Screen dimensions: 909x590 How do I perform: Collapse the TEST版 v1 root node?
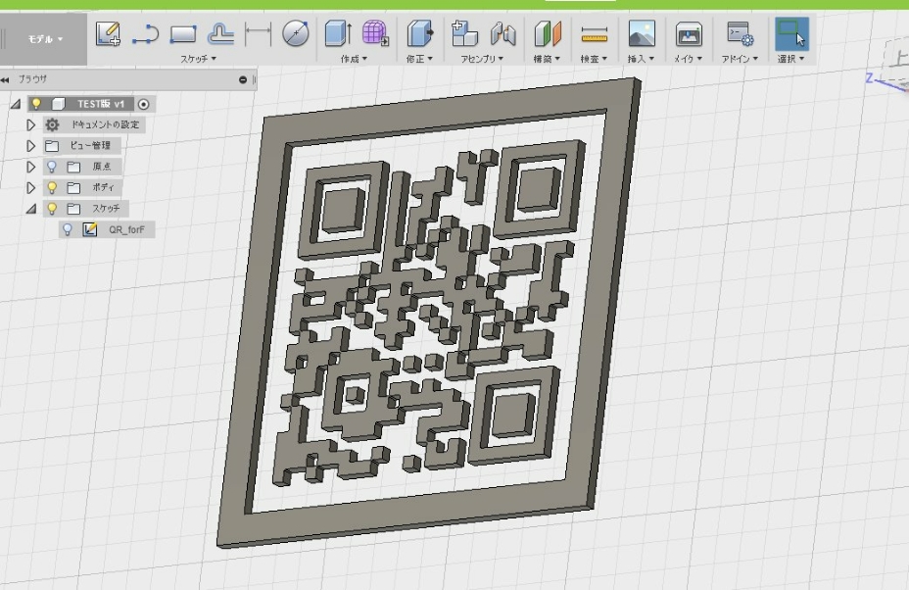point(16,104)
